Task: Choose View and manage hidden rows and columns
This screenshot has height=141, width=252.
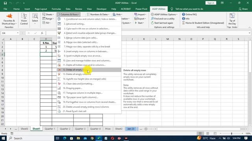Action: pyautogui.click(x=89, y=61)
